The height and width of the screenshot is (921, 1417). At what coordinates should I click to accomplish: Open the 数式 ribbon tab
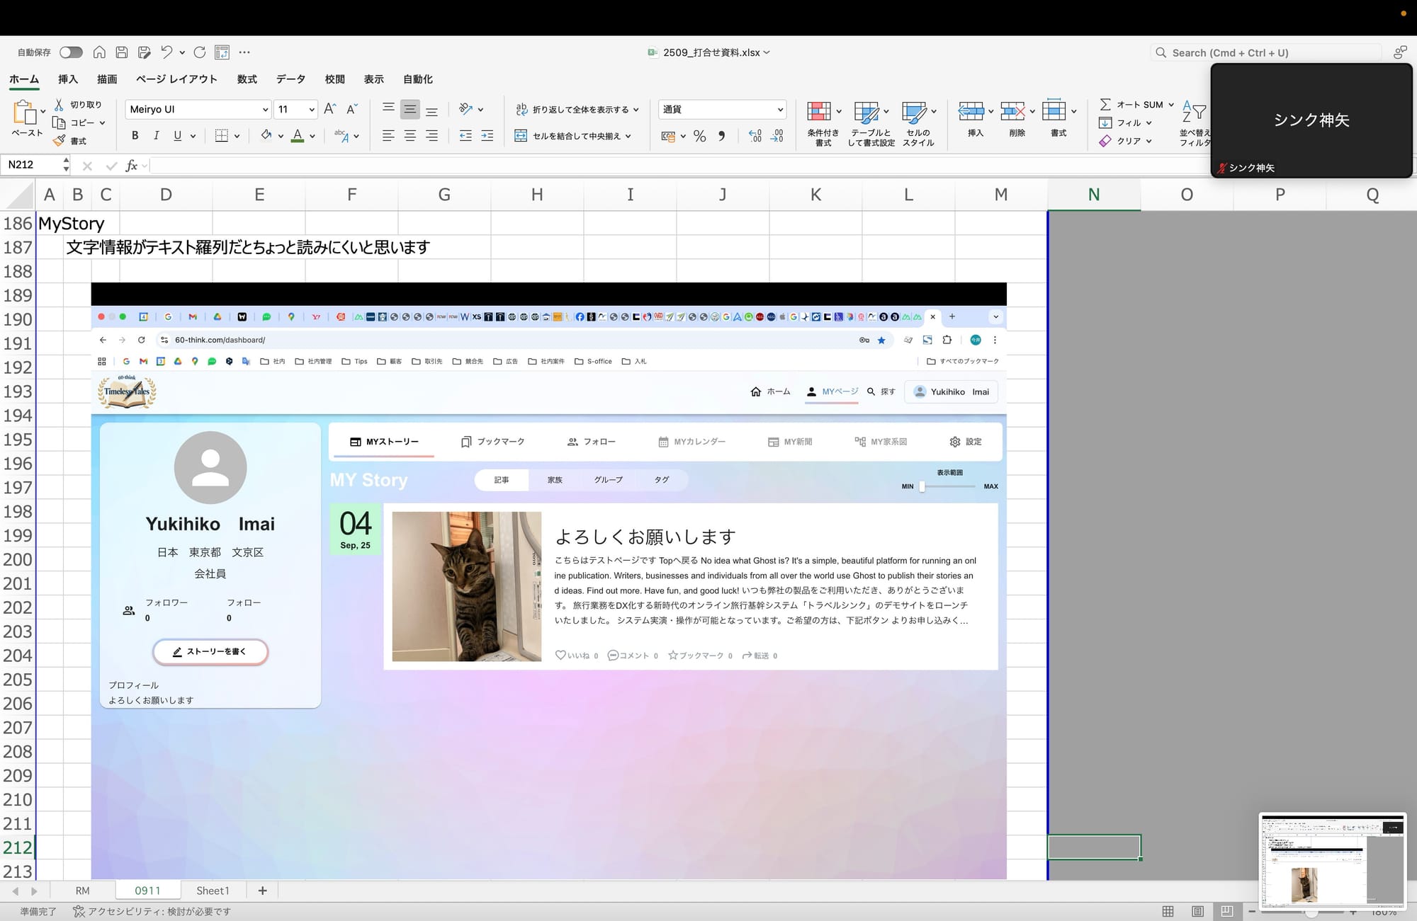(x=247, y=79)
